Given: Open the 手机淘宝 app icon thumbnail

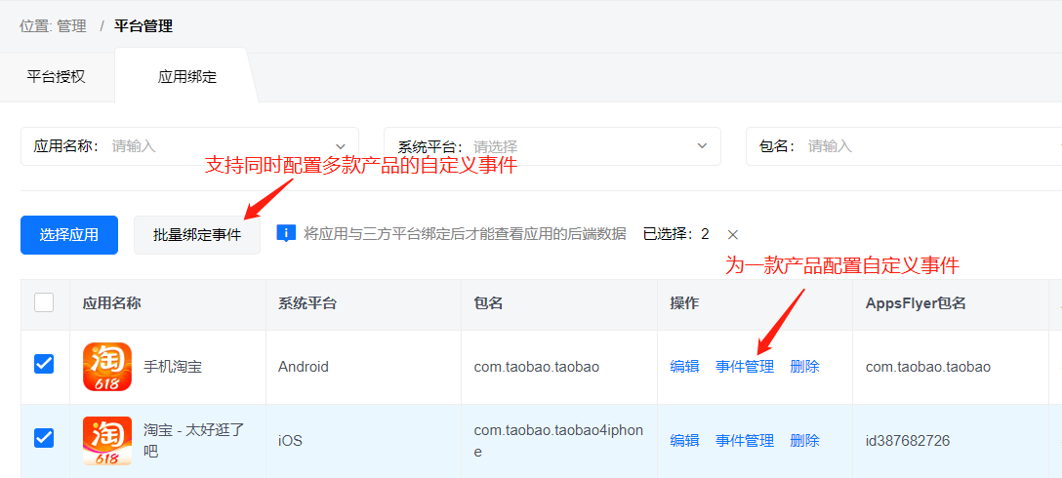Looking at the screenshot, I should coord(107,367).
